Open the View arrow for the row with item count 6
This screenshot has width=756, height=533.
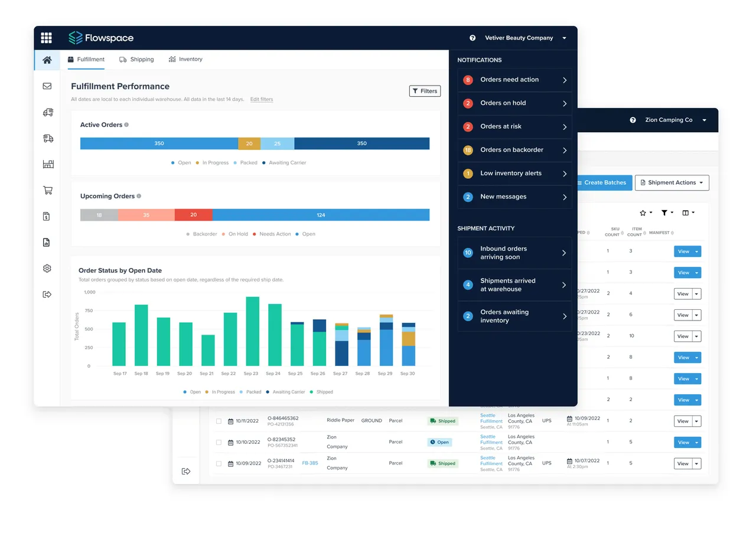(696, 315)
